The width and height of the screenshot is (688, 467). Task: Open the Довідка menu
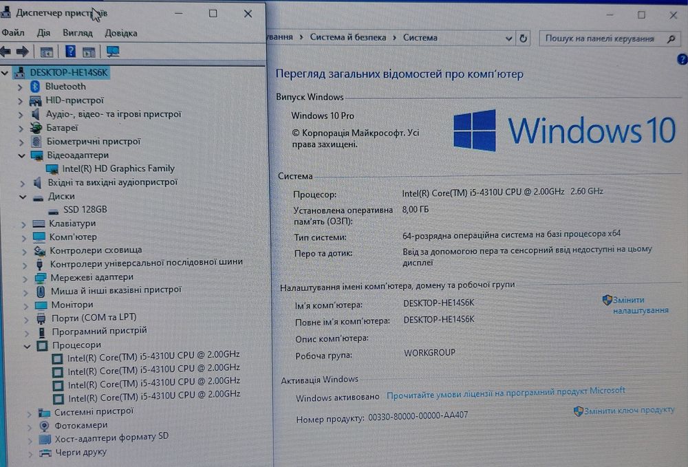pos(121,33)
